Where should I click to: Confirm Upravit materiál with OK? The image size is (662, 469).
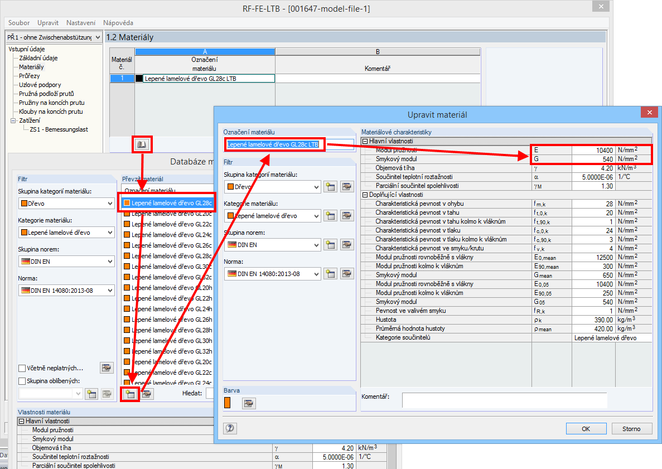586,428
